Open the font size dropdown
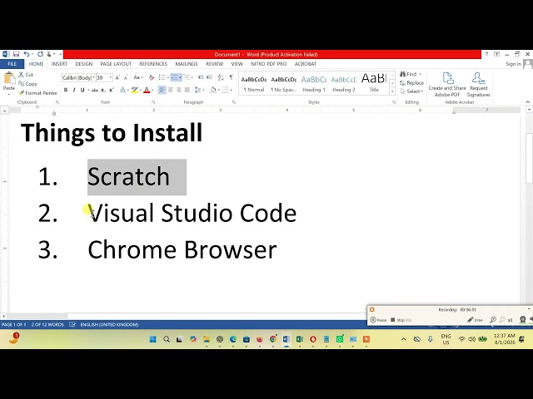Image resolution: width=533 pixels, height=399 pixels. (x=110, y=77)
